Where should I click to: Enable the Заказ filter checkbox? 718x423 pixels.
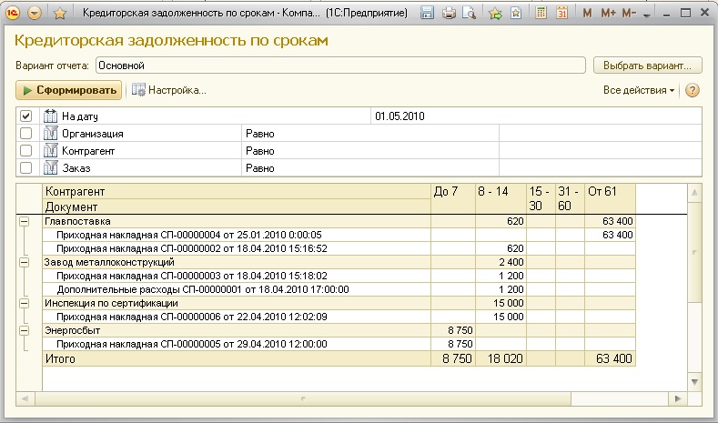[26, 168]
